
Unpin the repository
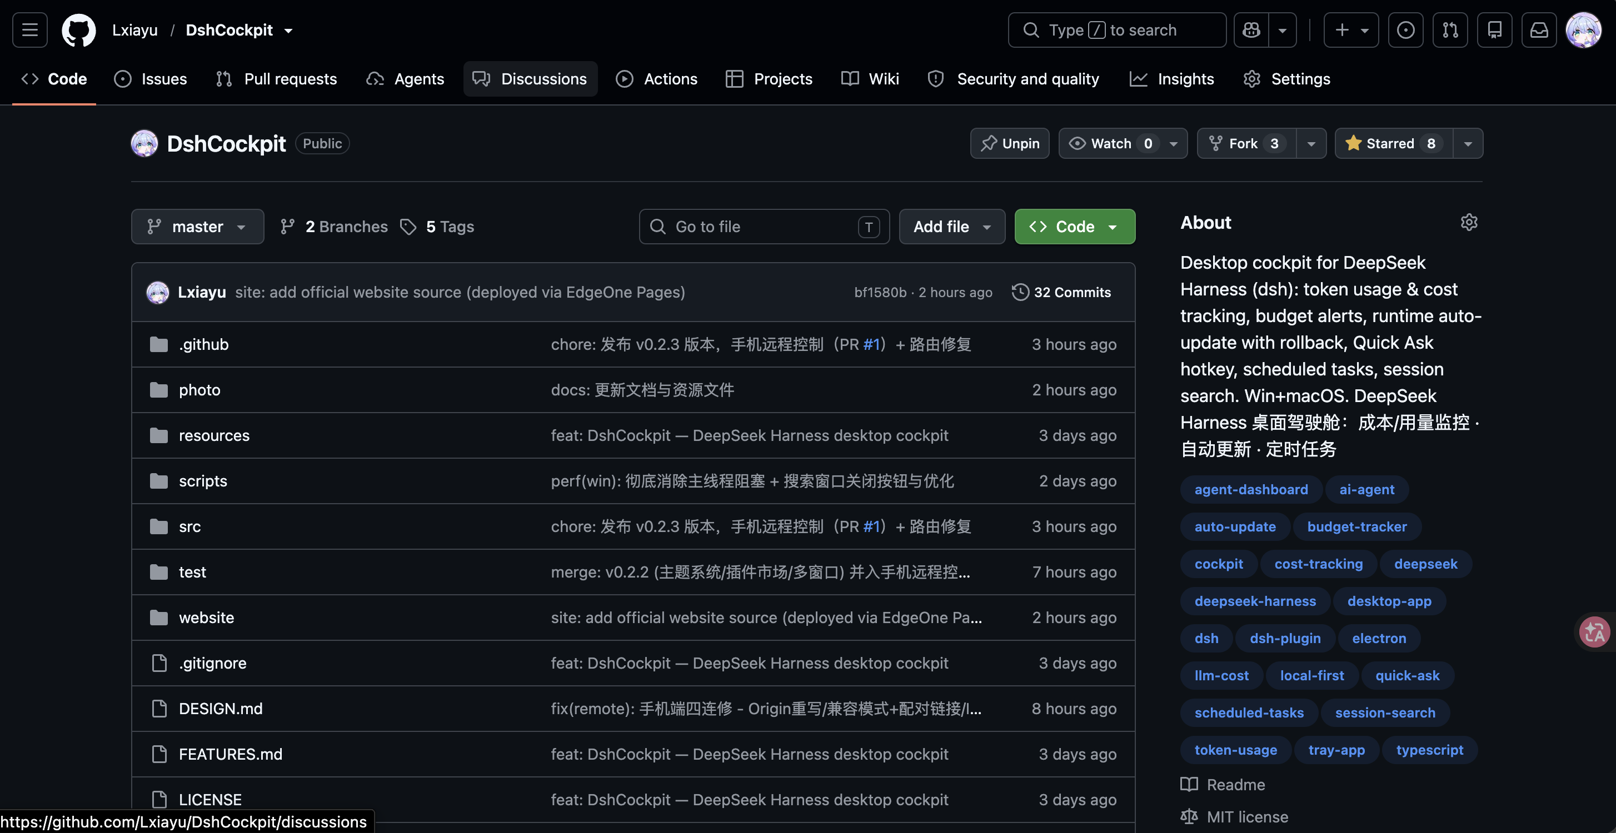tap(1009, 143)
